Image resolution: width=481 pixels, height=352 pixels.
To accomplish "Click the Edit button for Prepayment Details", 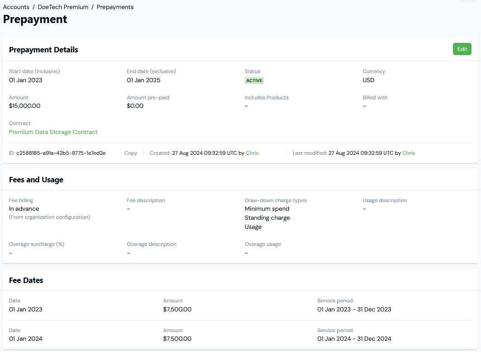I will coord(462,49).
